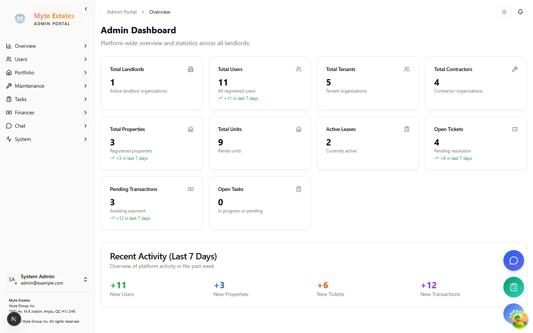Select Users in sidebar menu
The width and height of the screenshot is (533, 333).
pos(47,59)
